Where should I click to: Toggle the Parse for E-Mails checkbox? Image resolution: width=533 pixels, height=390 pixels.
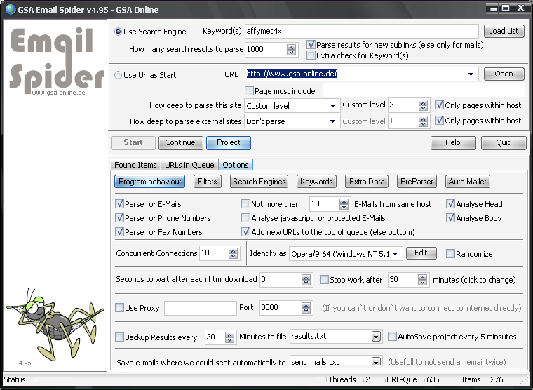coord(119,203)
